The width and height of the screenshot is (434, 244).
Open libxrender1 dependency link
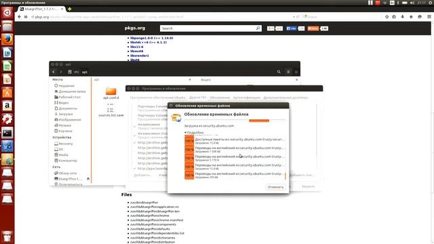click(x=140, y=56)
